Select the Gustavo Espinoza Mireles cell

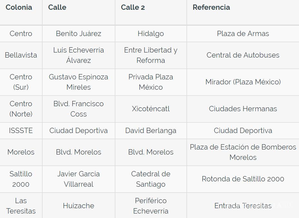tap(78, 82)
